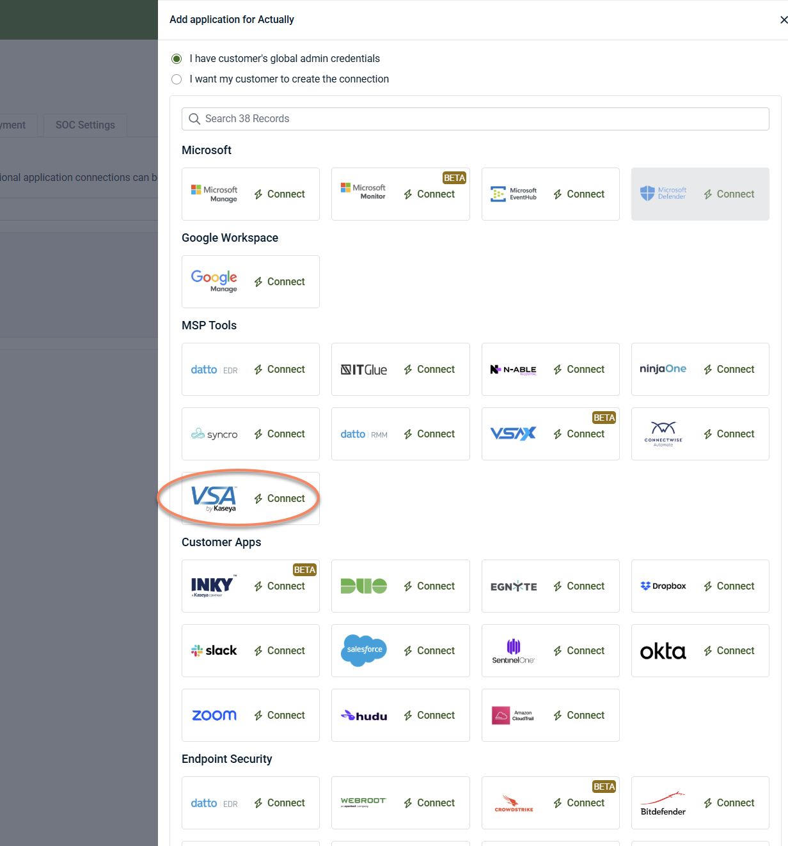Click the Zoom logo
The width and height of the screenshot is (788, 846).
click(x=214, y=715)
